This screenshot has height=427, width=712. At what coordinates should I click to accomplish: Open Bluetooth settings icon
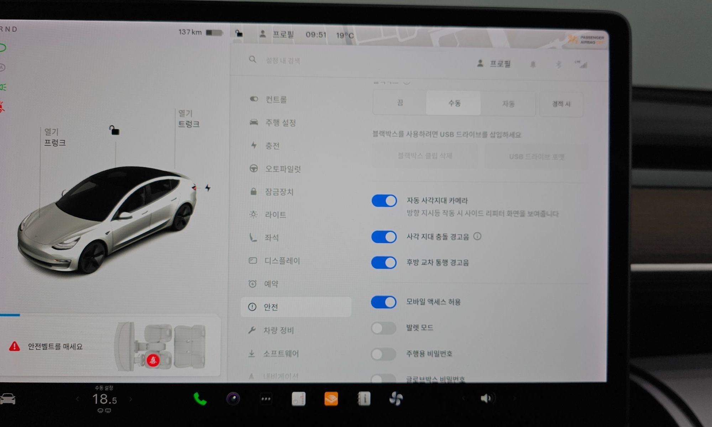[558, 64]
